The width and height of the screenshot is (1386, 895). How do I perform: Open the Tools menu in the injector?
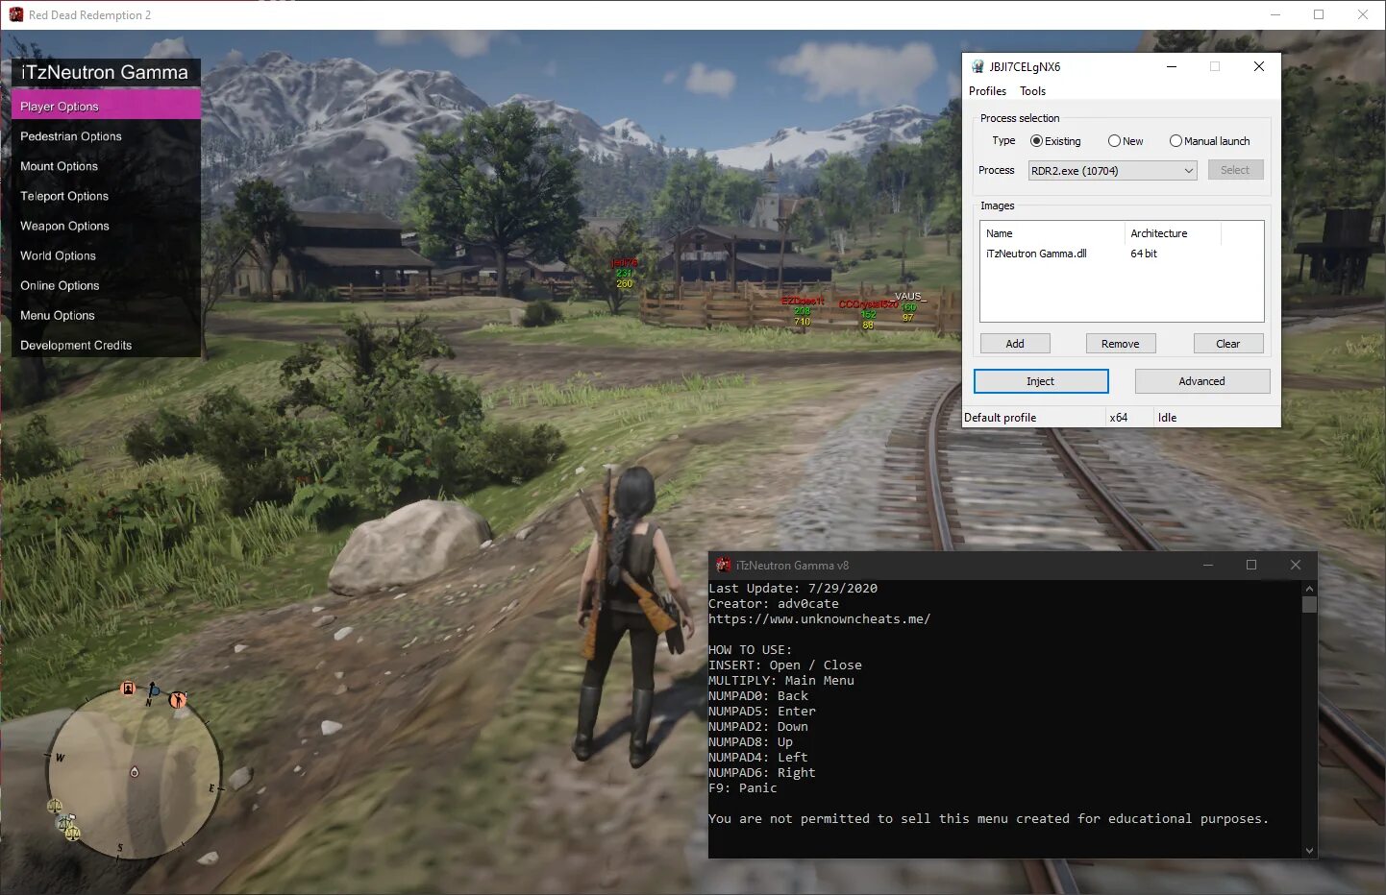coord(1032,91)
